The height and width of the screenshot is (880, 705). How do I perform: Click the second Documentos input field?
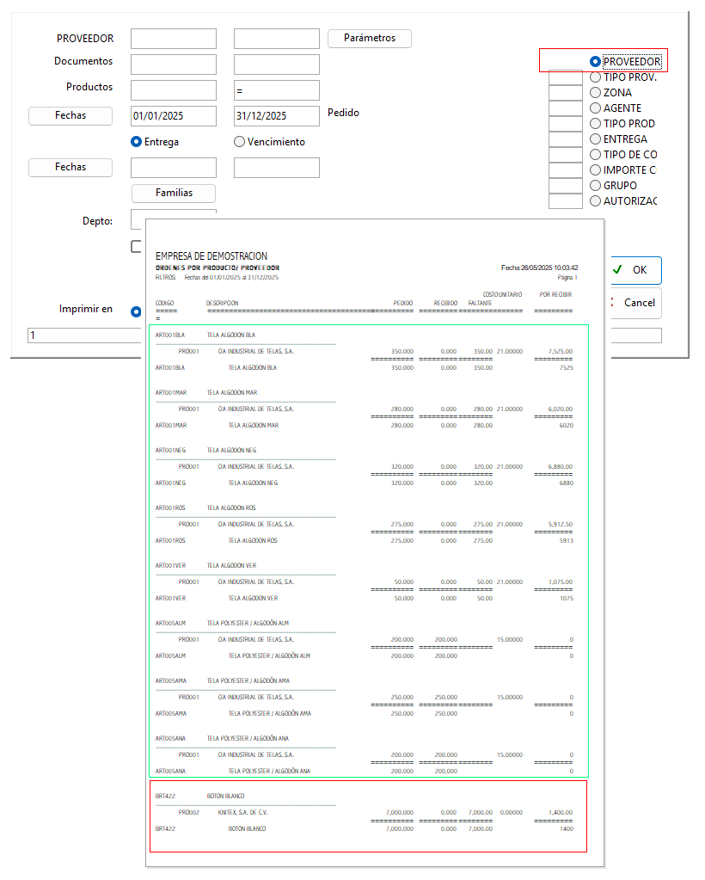pyautogui.click(x=277, y=65)
